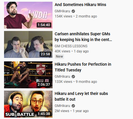
Task: Open title 'Hikaru and Levy let their subs battle it out'
Action: click(x=81, y=96)
